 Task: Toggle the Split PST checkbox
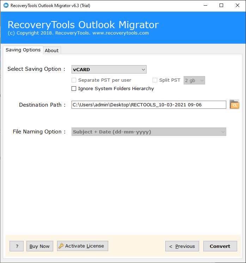click(x=155, y=80)
